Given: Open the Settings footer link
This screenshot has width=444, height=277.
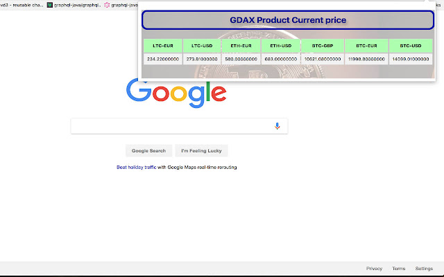Looking at the screenshot, I should 424,269.
